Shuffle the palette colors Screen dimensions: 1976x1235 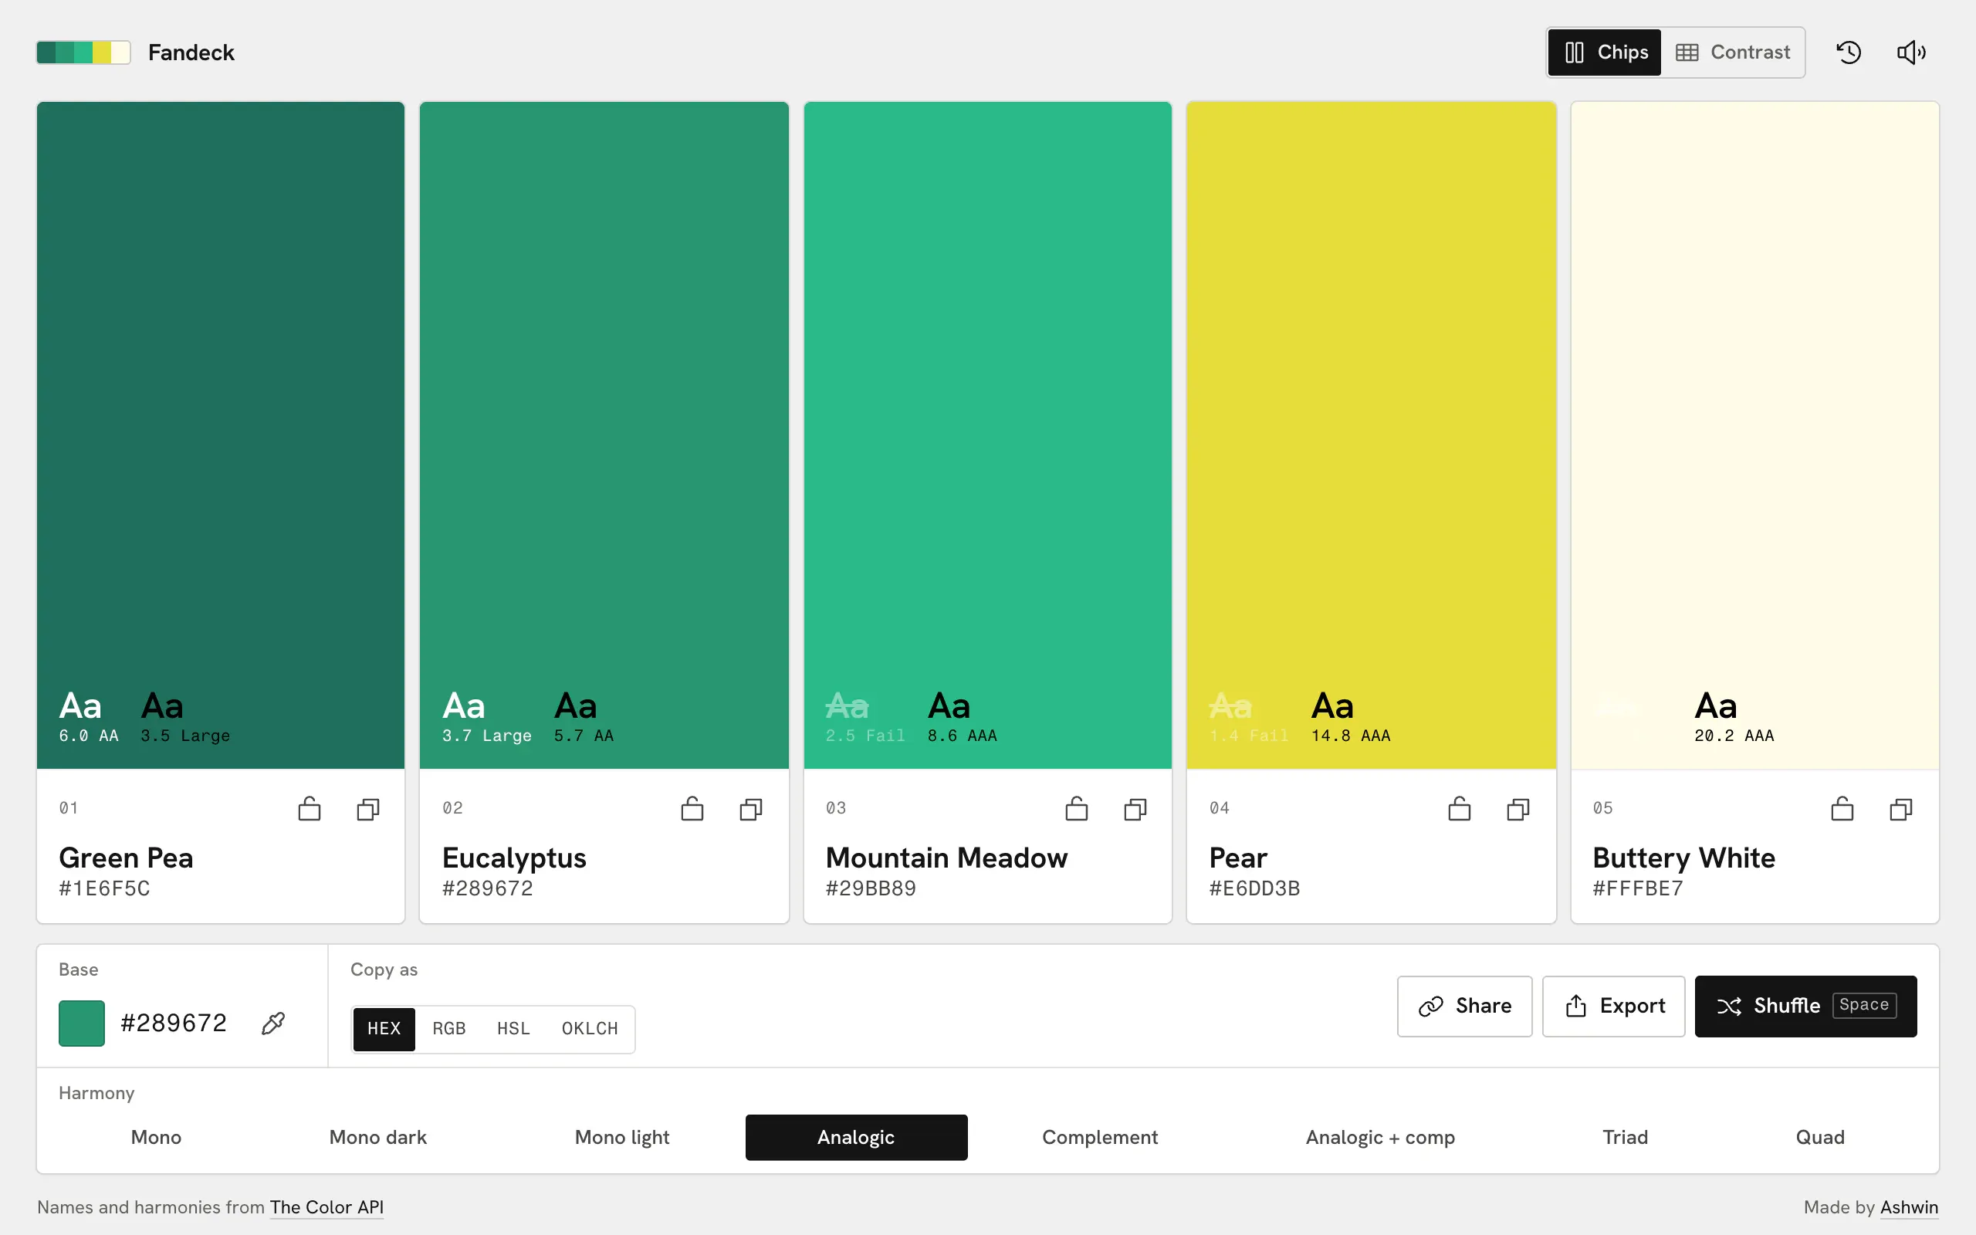pyautogui.click(x=1806, y=1007)
